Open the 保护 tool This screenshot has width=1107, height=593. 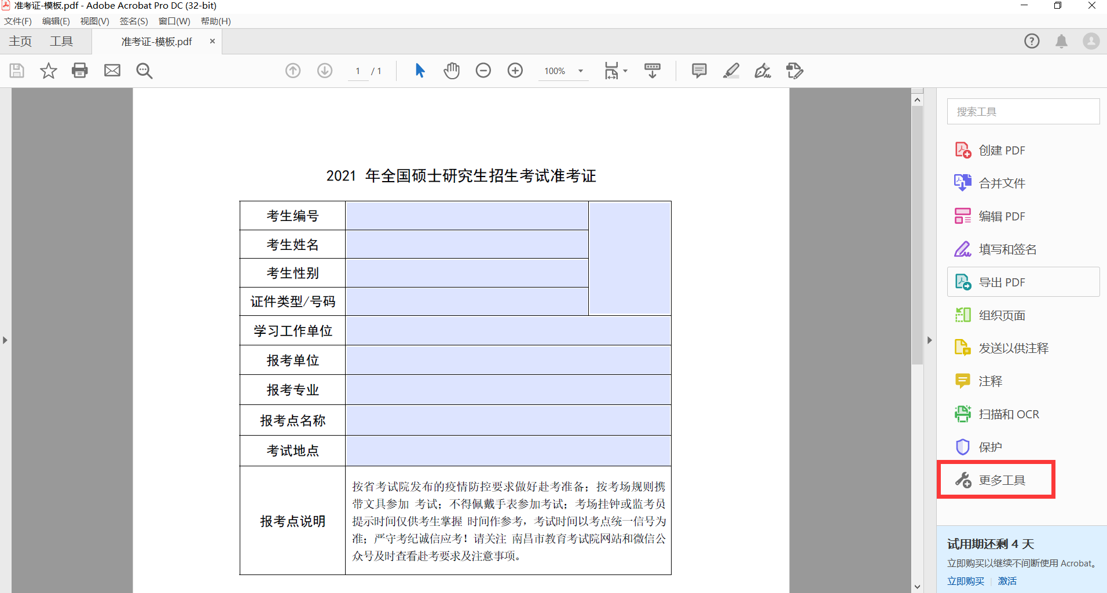coord(1023,447)
